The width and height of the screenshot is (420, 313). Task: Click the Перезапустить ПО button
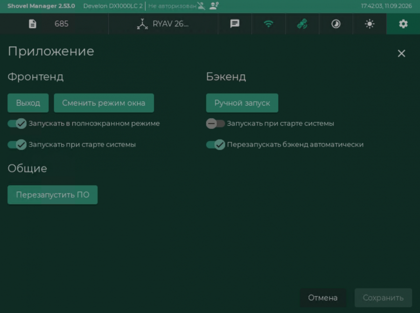[52, 195]
